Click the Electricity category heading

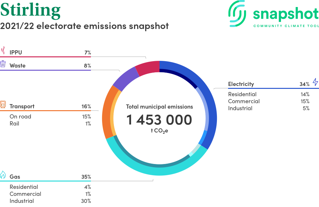point(241,84)
